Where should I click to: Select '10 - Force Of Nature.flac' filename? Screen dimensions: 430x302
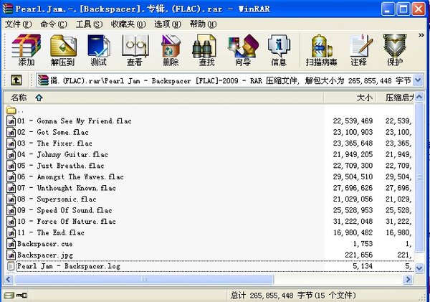click(67, 221)
